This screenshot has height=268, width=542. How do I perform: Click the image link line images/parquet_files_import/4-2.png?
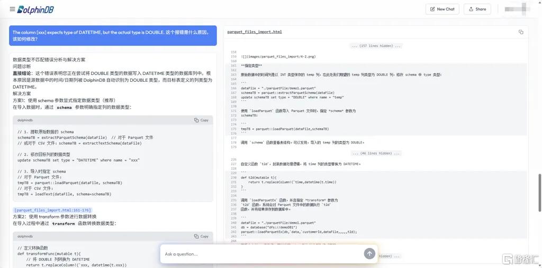(278, 56)
